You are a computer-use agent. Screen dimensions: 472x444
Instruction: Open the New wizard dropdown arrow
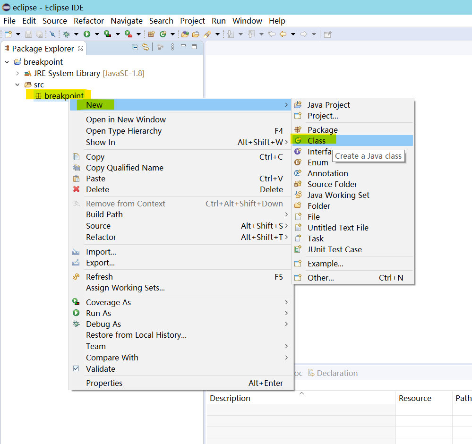pos(18,34)
